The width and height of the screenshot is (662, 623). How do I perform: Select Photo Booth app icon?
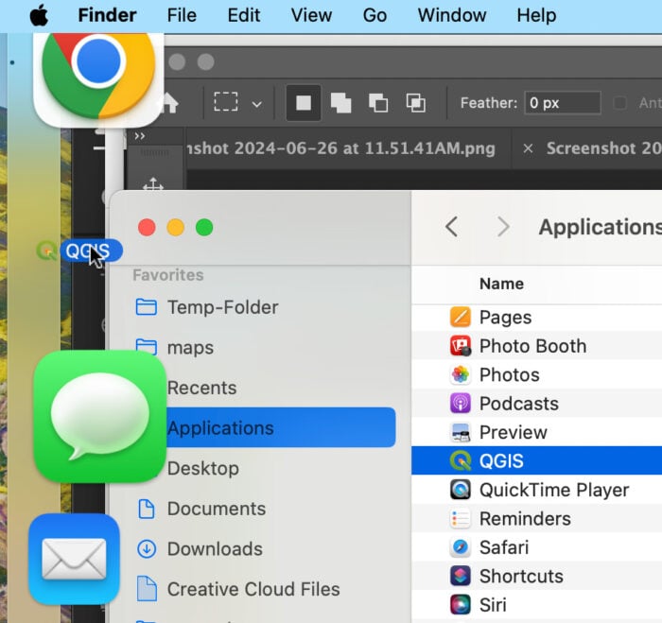461,346
